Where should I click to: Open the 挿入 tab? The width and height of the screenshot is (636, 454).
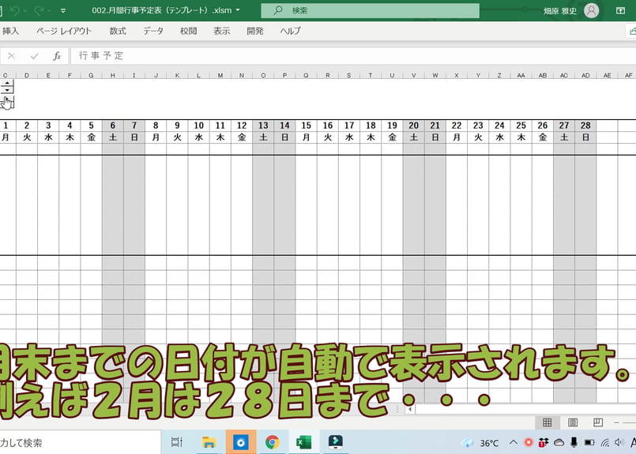click(10, 32)
